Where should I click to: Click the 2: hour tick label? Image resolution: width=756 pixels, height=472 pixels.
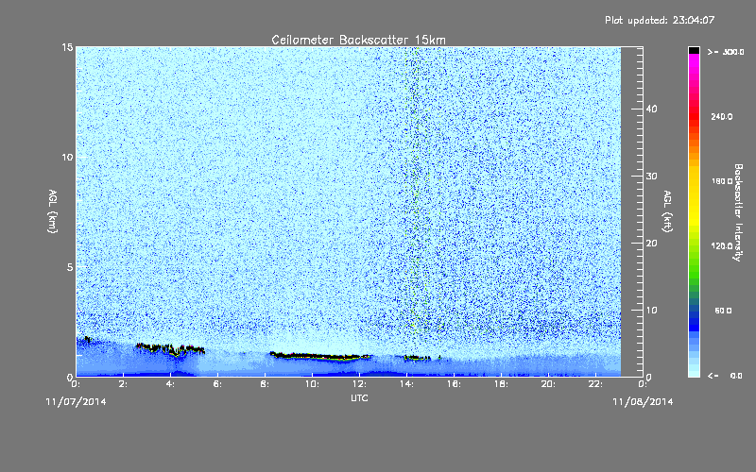pos(124,384)
